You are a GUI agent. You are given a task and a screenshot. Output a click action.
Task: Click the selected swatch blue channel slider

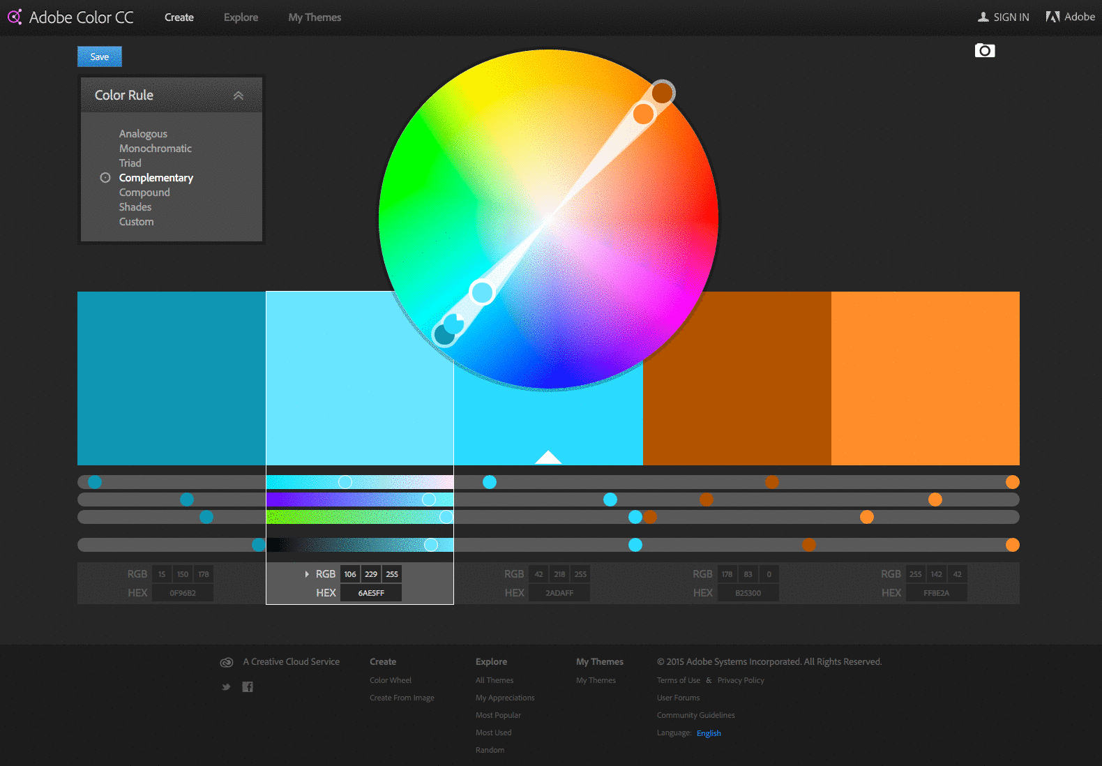[360, 517]
